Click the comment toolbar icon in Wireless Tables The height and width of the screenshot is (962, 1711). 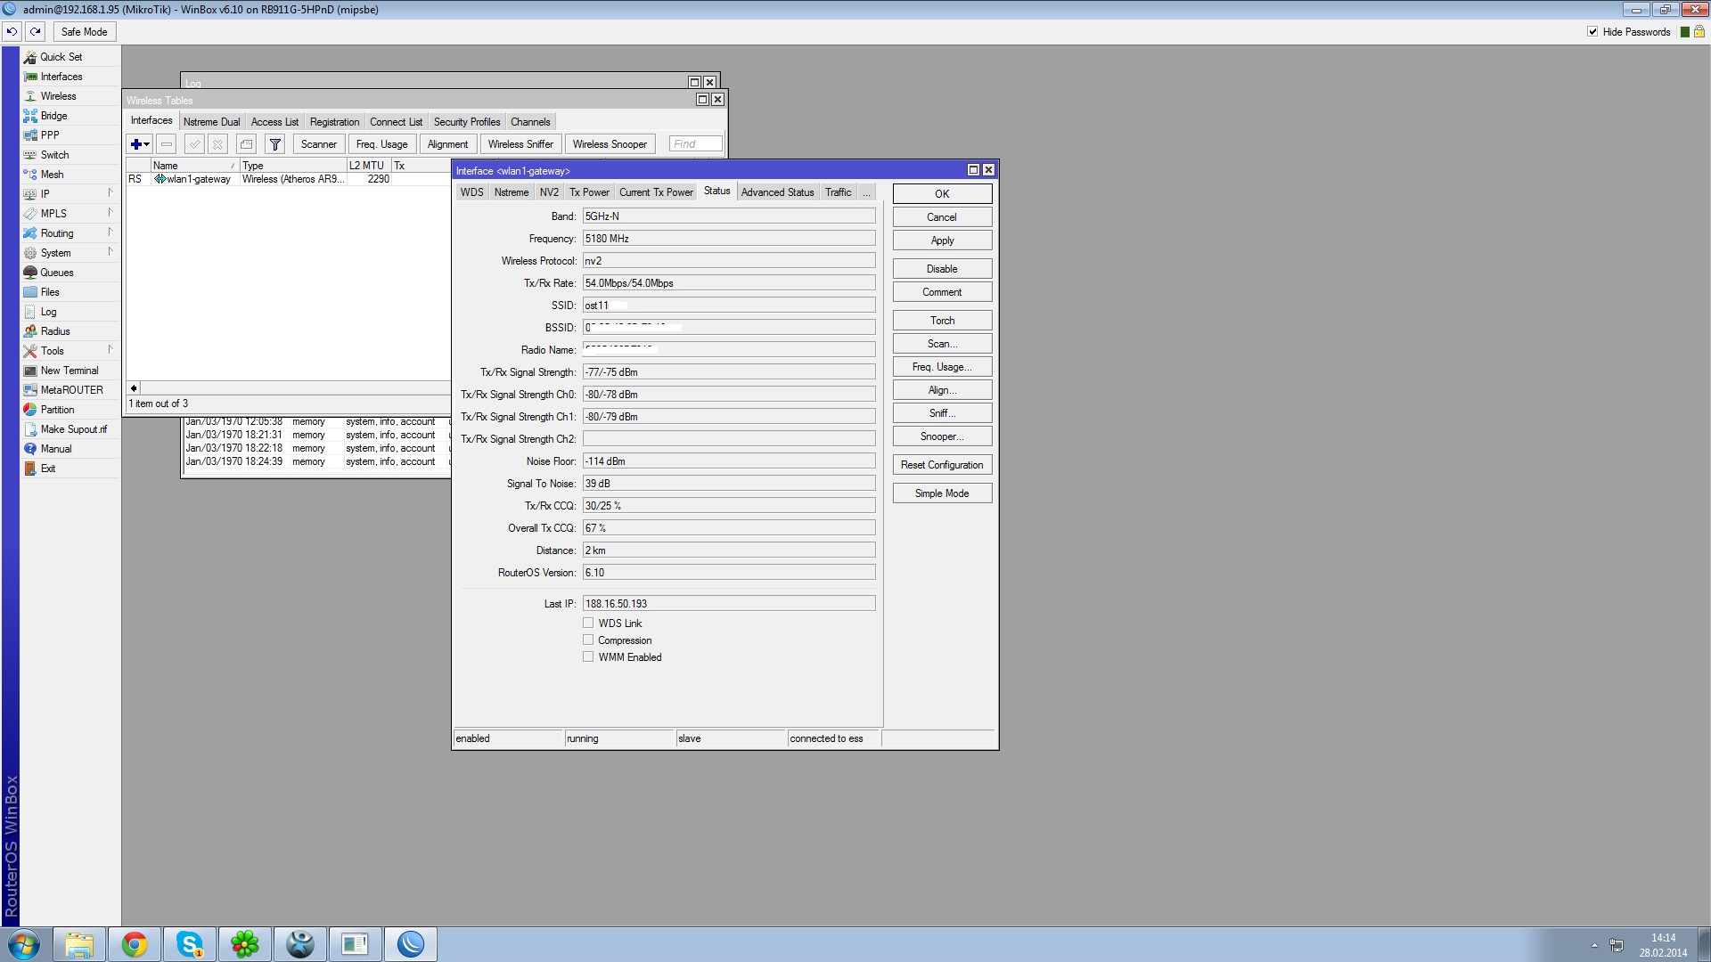point(247,144)
